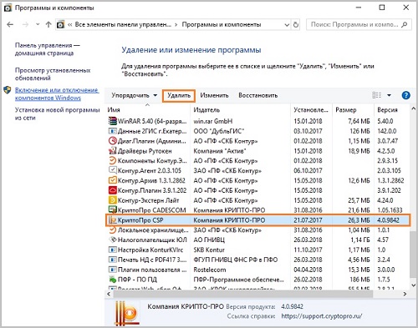Click the vertical scrollbar down arrow
Screen dimensions: 418x328
tap(413, 285)
